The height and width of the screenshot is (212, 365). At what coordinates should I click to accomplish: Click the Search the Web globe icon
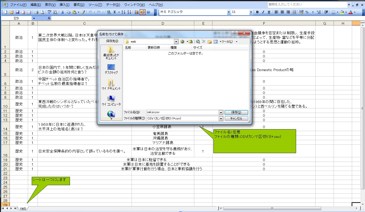point(198,42)
